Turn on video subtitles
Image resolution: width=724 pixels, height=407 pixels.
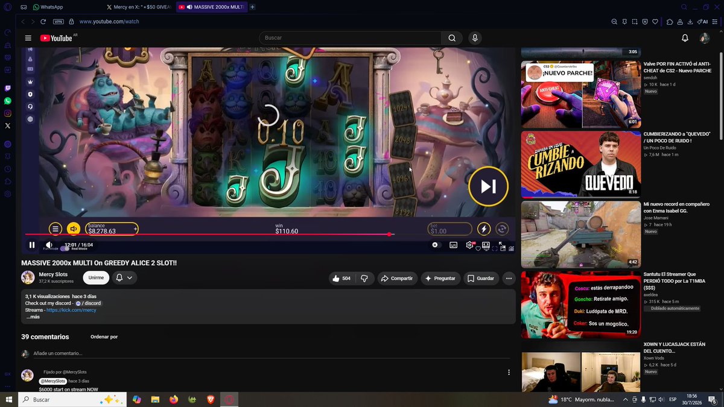click(453, 245)
